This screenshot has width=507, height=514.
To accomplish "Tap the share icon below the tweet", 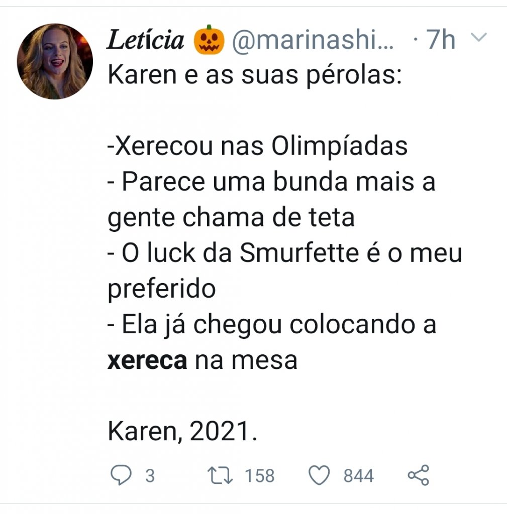I will 419,475.
